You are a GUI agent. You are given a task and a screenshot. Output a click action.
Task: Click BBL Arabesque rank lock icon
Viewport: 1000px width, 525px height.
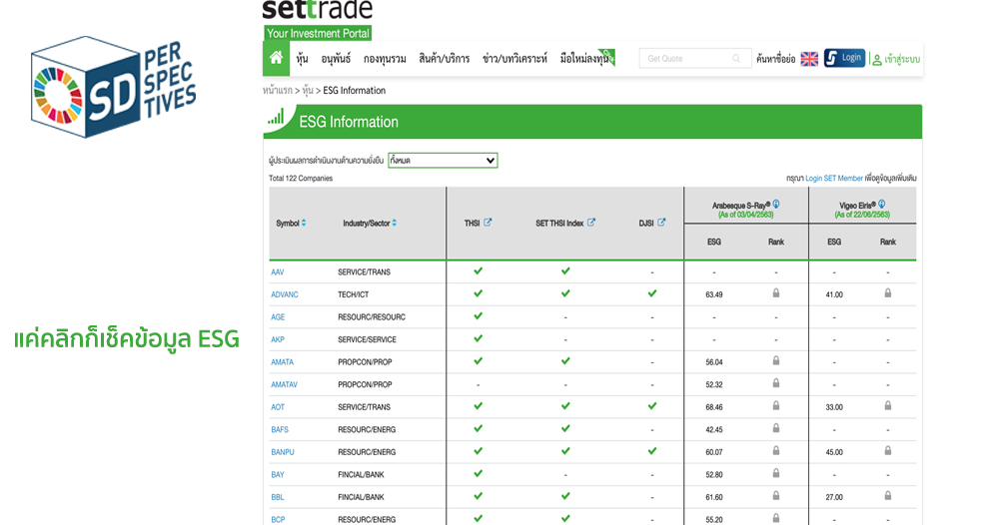click(776, 496)
